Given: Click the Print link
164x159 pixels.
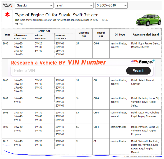Looking at the screenshot, I should pos(21,24).
